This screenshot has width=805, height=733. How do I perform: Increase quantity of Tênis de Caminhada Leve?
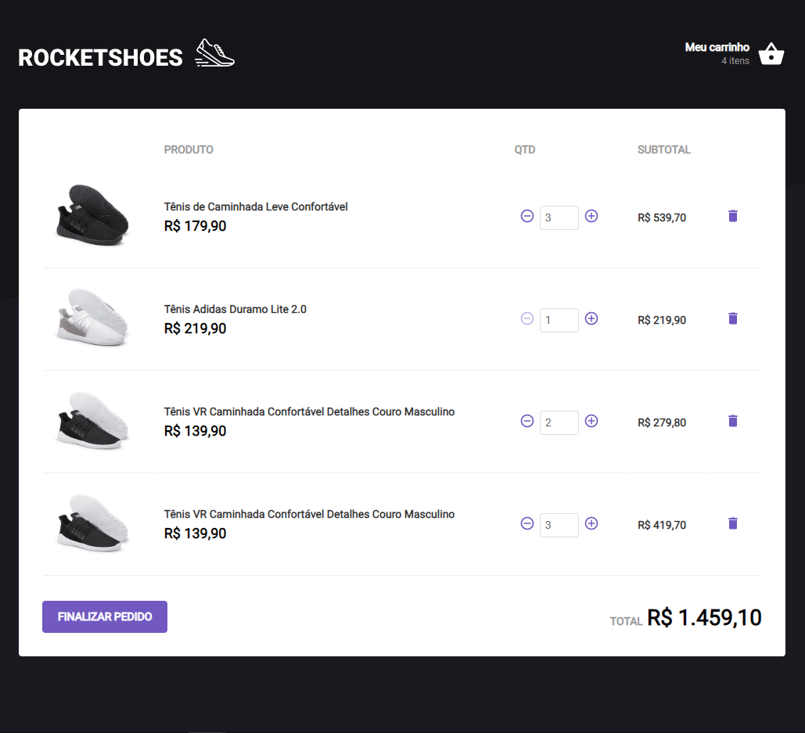point(591,217)
